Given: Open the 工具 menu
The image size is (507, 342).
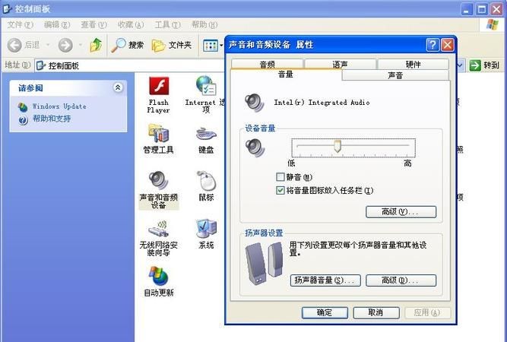Looking at the screenshot, I should [x=167, y=25].
